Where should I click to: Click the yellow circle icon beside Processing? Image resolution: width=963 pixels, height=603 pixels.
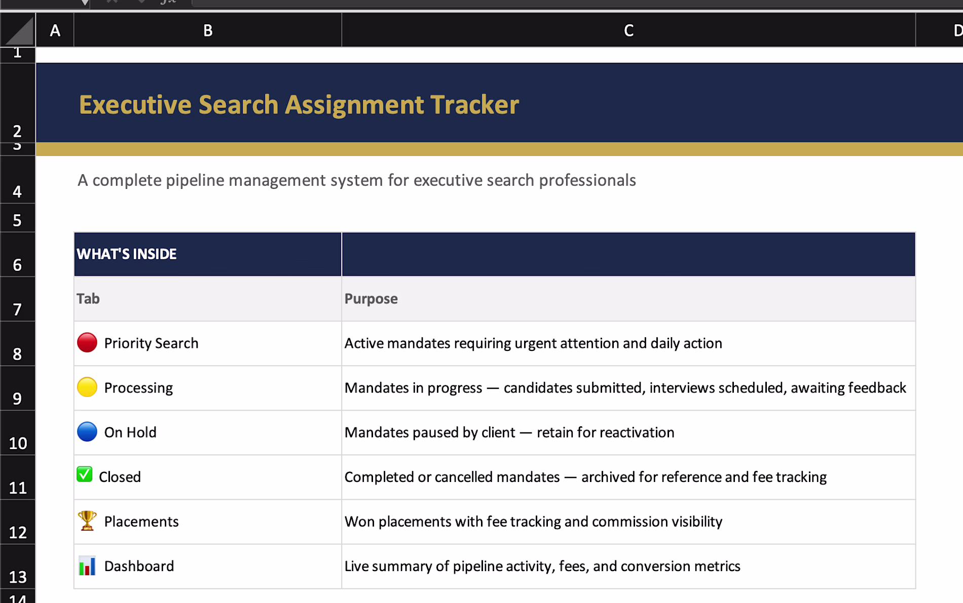[x=87, y=387]
